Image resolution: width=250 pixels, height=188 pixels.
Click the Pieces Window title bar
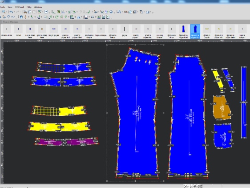click(x=125, y=22)
